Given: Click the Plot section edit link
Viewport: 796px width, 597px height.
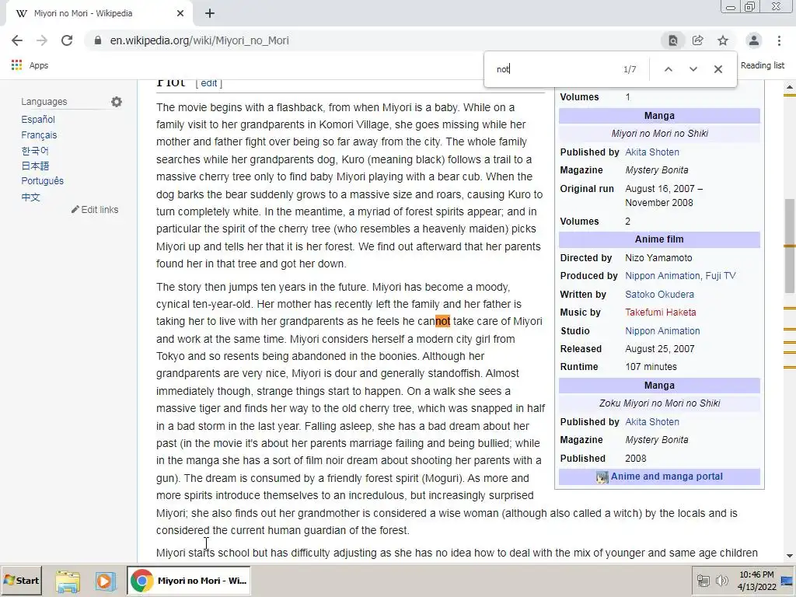Looking at the screenshot, I should (208, 83).
